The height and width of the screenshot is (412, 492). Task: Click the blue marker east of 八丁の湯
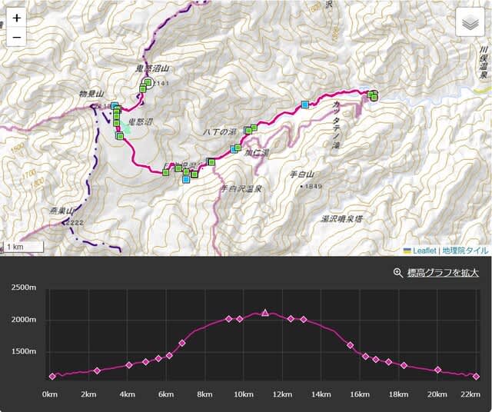(x=305, y=105)
